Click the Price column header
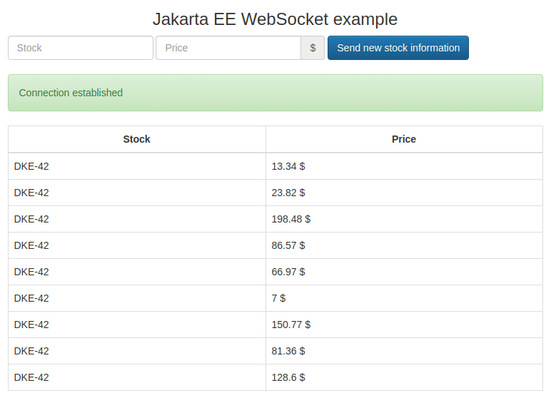This screenshot has width=551, height=398. click(x=404, y=139)
